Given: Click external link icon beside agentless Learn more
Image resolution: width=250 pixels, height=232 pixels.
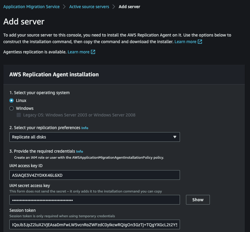Looking at the screenshot, I should [x=93, y=52].
